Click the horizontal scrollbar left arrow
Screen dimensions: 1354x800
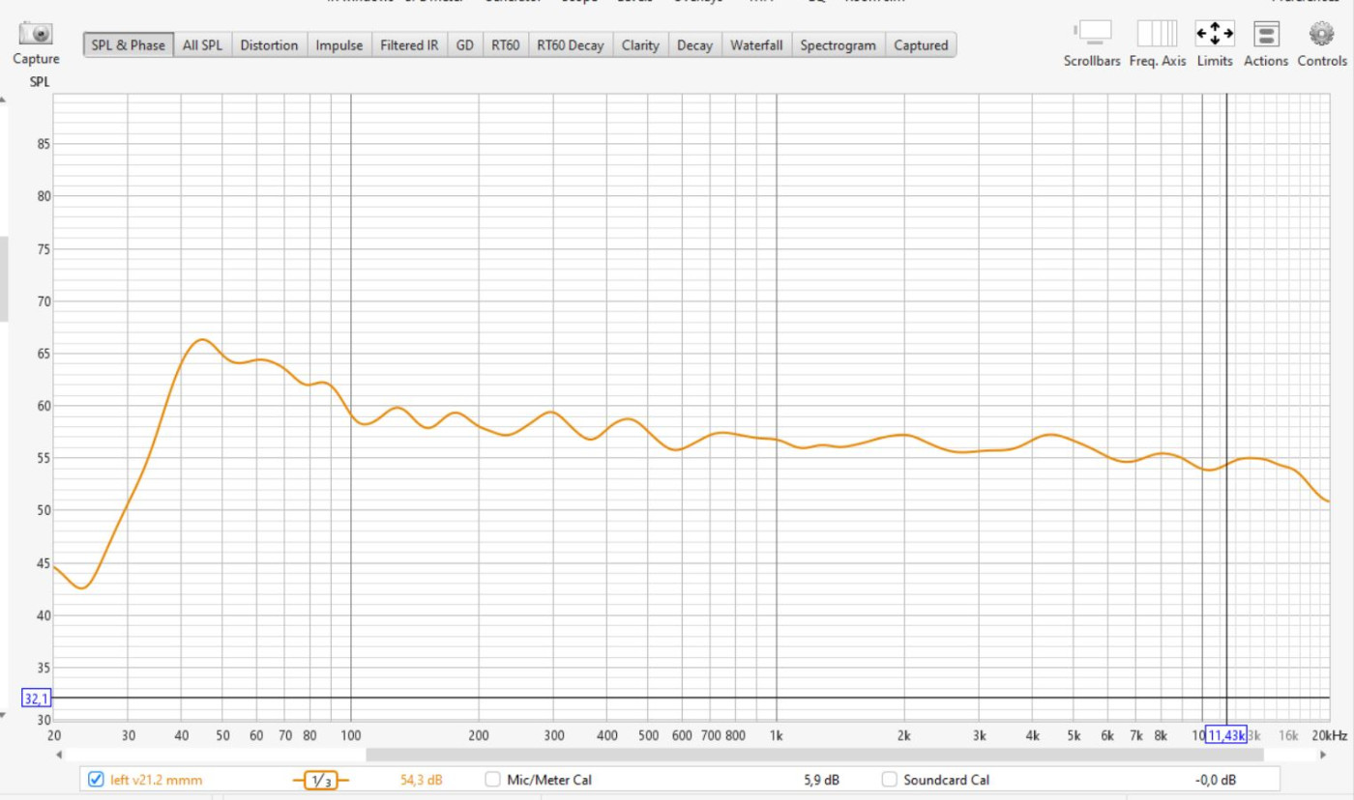click(59, 755)
